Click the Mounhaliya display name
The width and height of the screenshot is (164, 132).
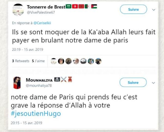(39, 80)
